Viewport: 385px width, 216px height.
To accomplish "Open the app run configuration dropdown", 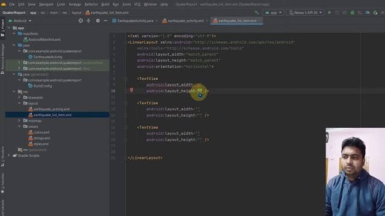I will [x=273, y=13].
